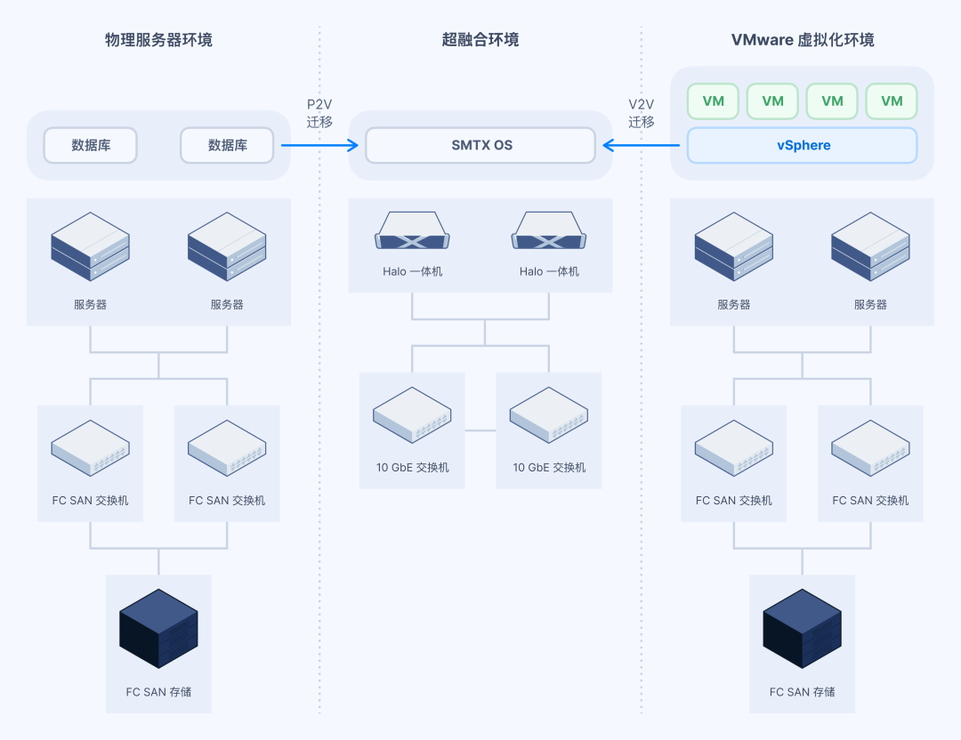Select the SMTX OS box
The image size is (961, 740).
click(x=480, y=145)
